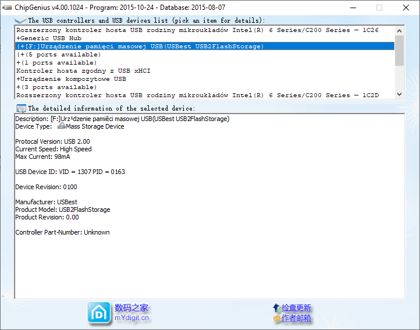
Task: Close the ChipGenius window
Action: [406, 8]
